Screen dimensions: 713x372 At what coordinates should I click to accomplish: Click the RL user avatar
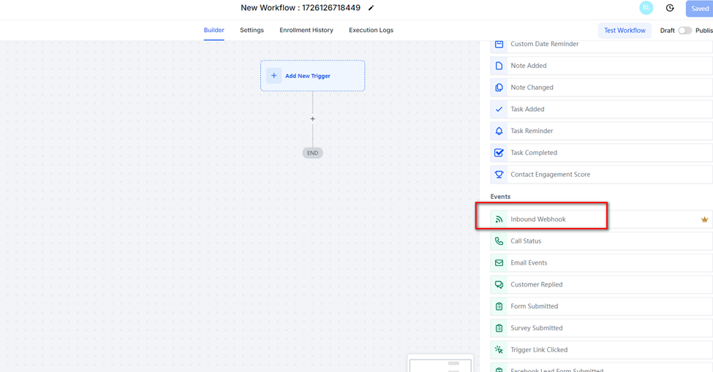(x=646, y=8)
